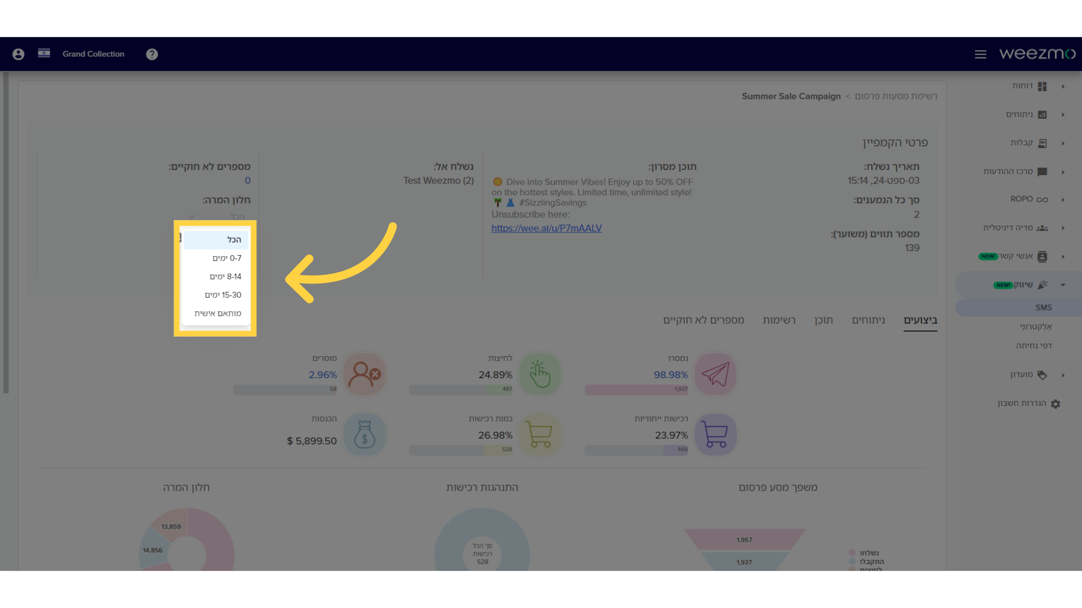The image size is (1082, 608).
Task: Click the מועדון tag icon
Action: click(1042, 375)
